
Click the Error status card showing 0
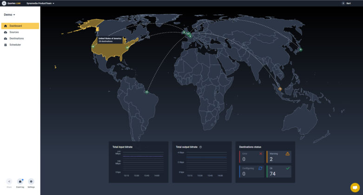(251, 156)
